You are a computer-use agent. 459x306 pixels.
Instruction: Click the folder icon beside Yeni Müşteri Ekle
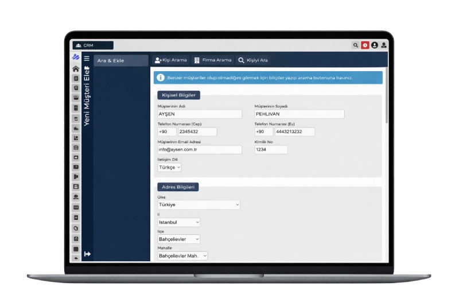coord(87,68)
